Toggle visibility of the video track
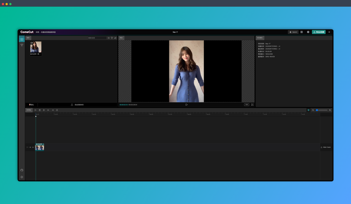The height and width of the screenshot is (204, 351). click(x=30, y=147)
